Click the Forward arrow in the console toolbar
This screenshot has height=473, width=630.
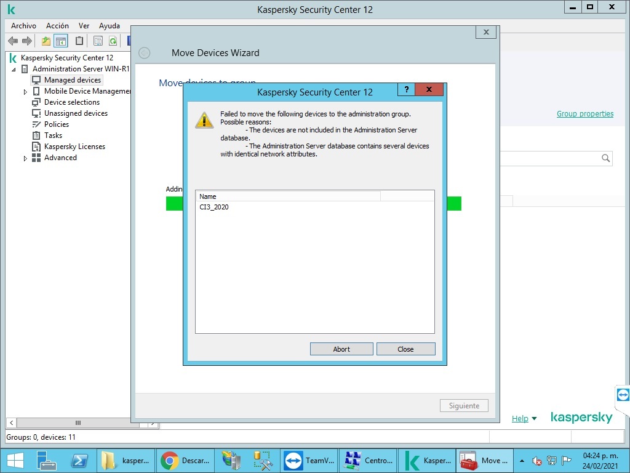coord(27,41)
